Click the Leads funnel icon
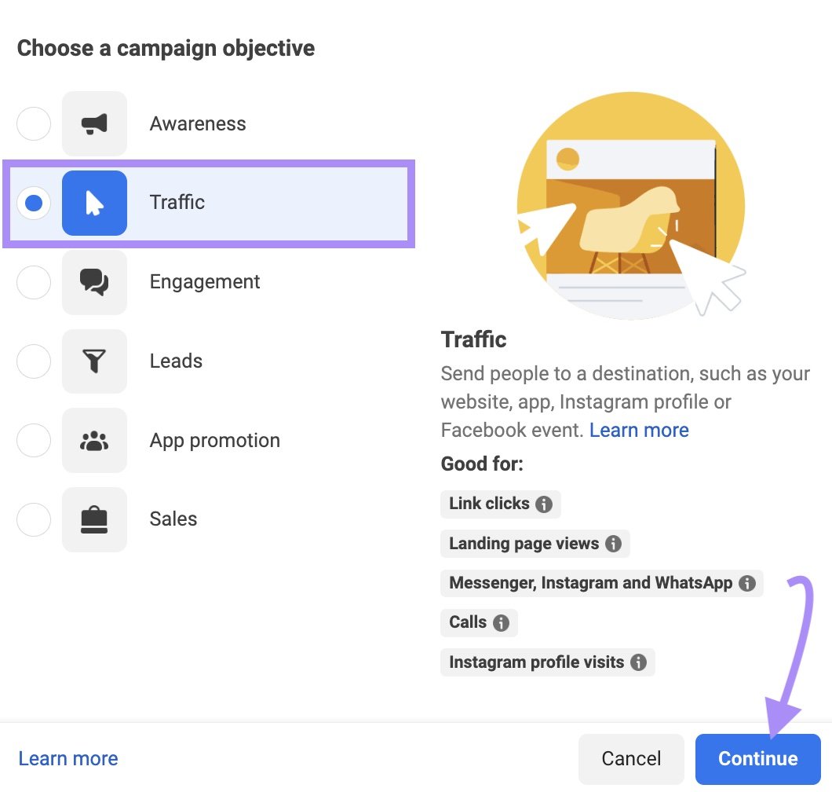Image resolution: width=832 pixels, height=792 pixels. click(x=94, y=361)
